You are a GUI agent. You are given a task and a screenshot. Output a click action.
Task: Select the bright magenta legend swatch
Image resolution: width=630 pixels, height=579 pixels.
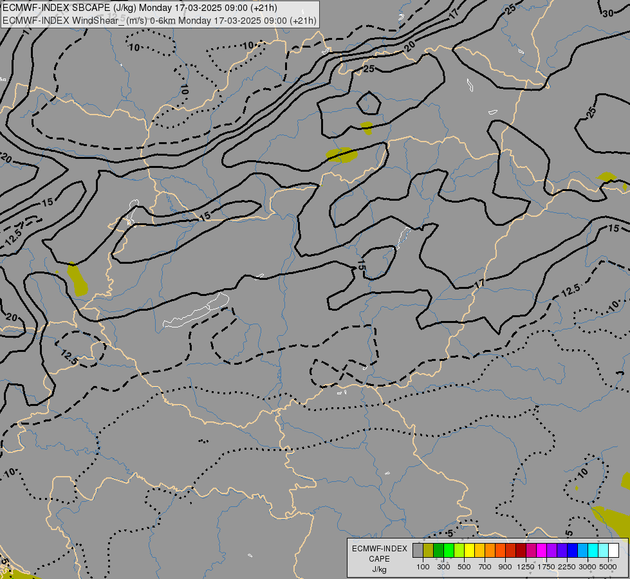click(542, 551)
